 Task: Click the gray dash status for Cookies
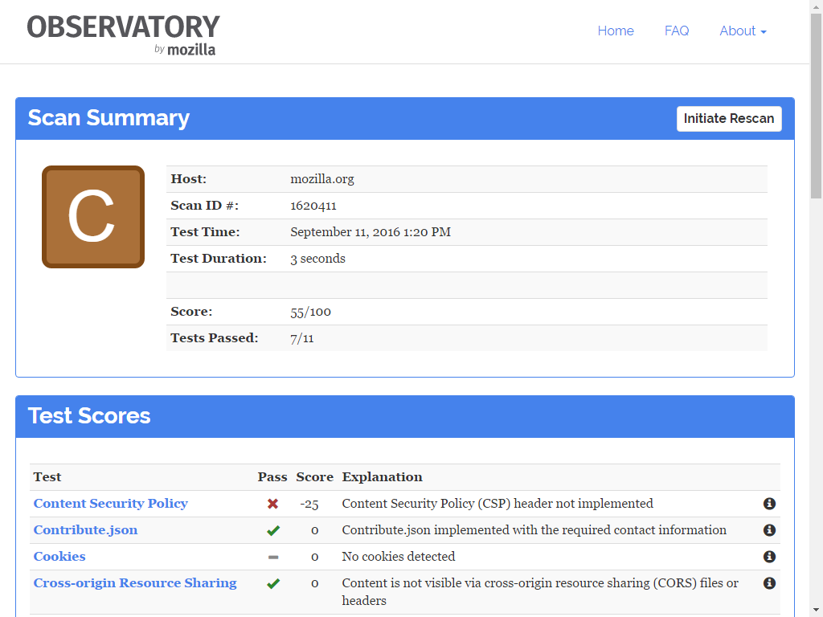coord(273,557)
